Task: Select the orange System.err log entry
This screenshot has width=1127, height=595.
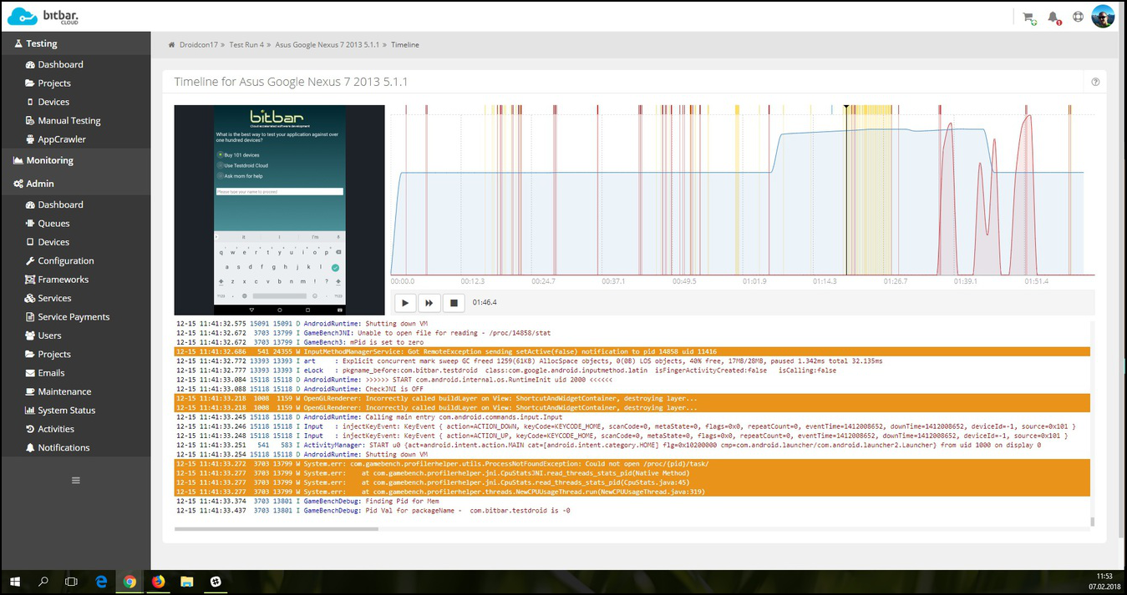Action: coord(501,462)
